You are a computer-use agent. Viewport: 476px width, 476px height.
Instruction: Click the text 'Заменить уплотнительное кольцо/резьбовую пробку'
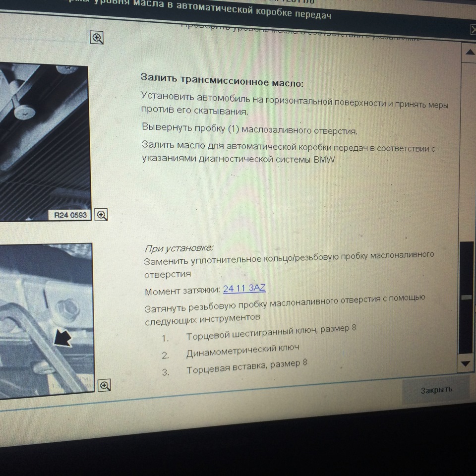tap(241, 259)
